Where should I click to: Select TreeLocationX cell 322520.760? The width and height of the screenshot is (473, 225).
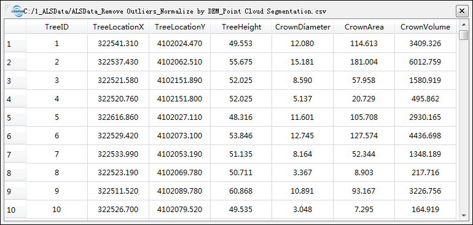coord(118,99)
